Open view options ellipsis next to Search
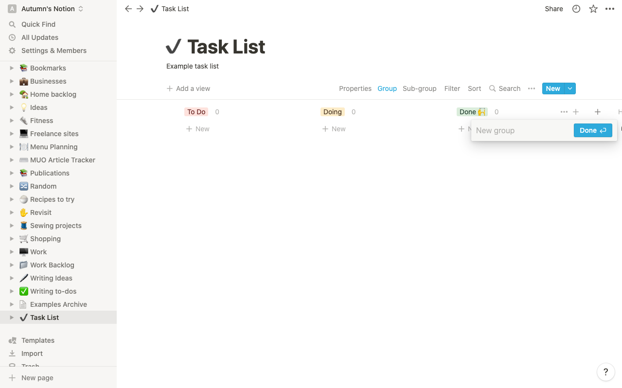This screenshot has width=622, height=388. point(532,88)
